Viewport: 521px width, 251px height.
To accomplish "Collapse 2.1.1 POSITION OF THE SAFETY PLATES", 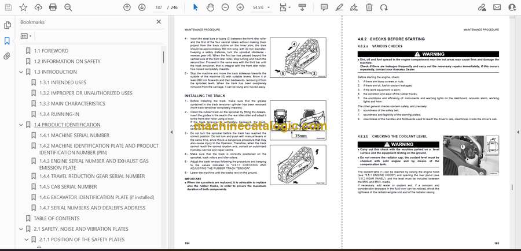I will click(x=27, y=239).
